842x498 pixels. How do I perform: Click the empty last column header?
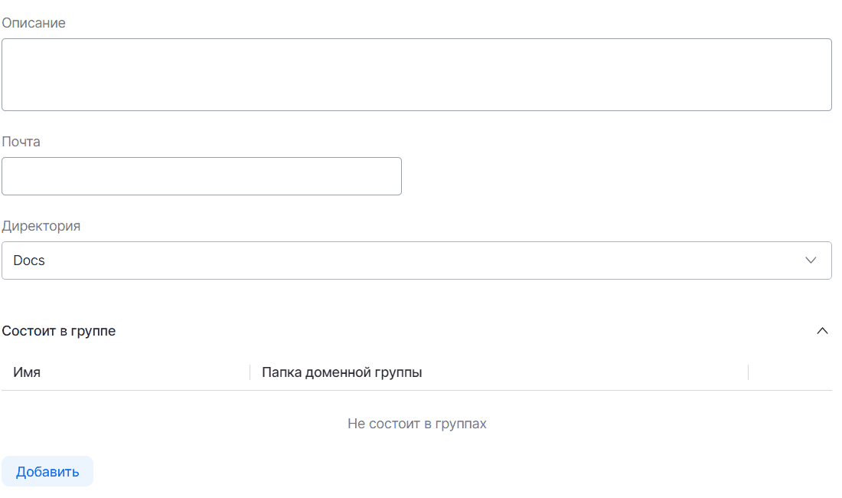(790, 372)
